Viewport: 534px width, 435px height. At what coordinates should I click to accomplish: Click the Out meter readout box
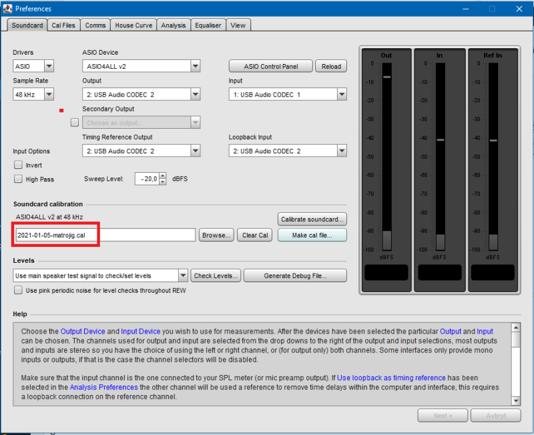[386, 272]
